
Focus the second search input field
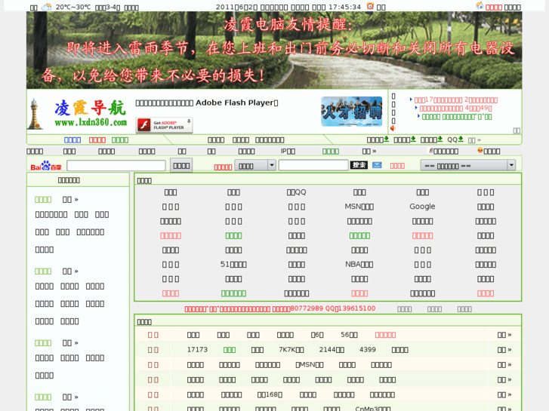(313, 165)
